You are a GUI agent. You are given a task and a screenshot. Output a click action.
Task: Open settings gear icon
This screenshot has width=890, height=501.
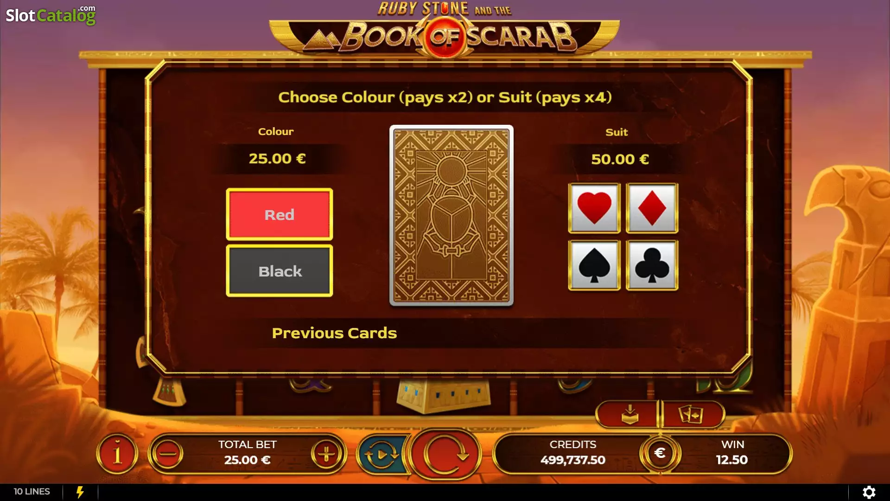pyautogui.click(x=869, y=492)
